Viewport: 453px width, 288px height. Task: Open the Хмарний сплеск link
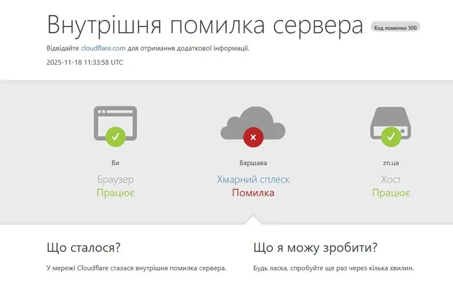pos(253,180)
